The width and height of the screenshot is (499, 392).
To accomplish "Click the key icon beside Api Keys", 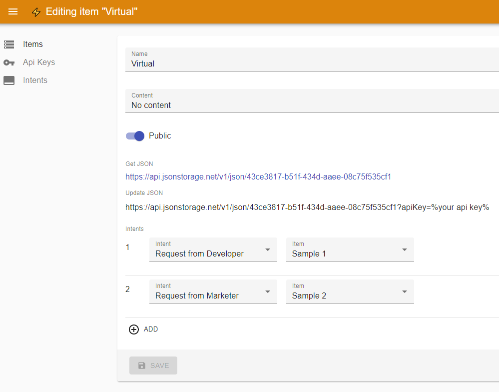I will pos(9,62).
